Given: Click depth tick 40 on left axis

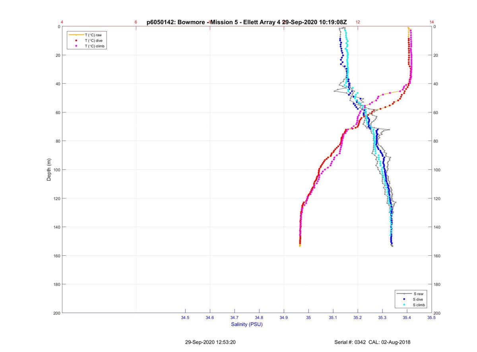Looking at the screenshot, I should (58, 84).
